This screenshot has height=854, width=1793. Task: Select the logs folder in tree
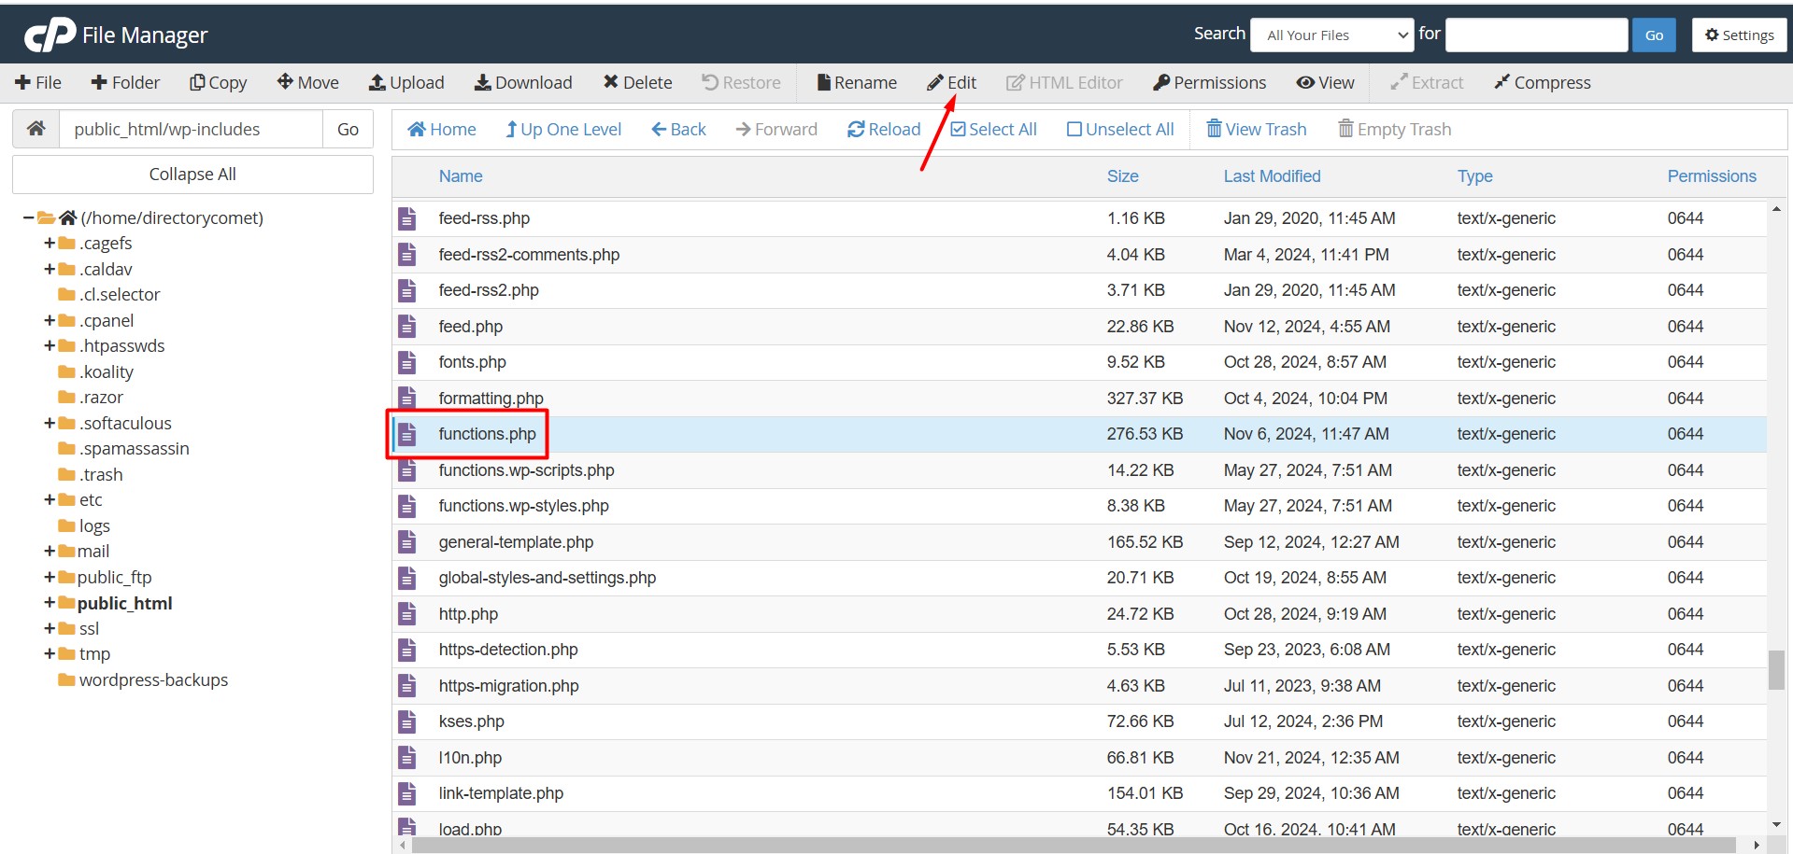tap(84, 525)
